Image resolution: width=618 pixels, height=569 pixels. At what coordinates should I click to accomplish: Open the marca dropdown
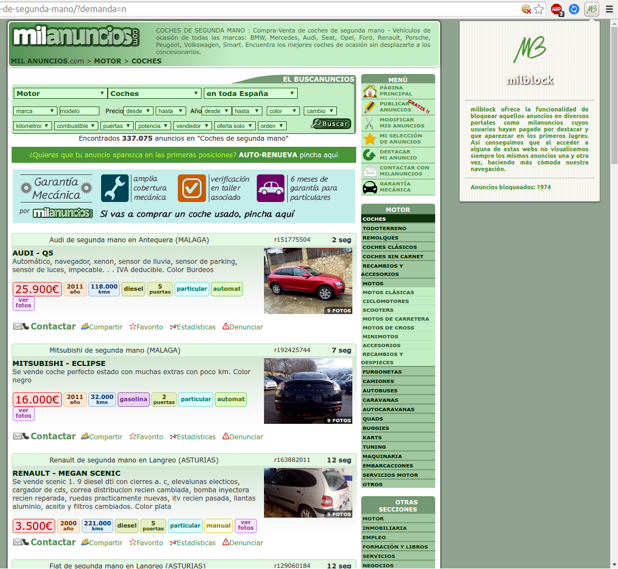pos(35,111)
